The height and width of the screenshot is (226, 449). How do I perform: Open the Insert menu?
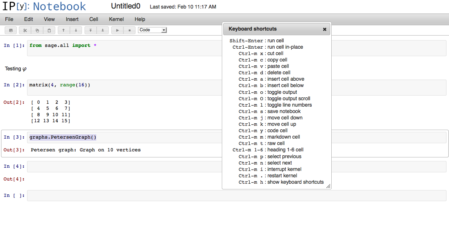pos(72,19)
